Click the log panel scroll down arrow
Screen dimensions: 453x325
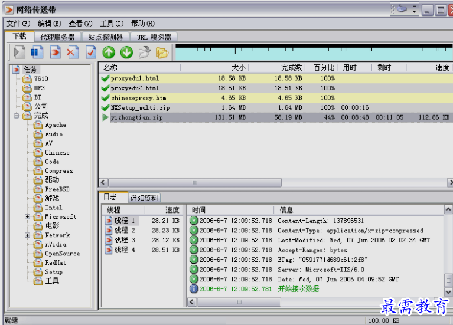coord(448,292)
